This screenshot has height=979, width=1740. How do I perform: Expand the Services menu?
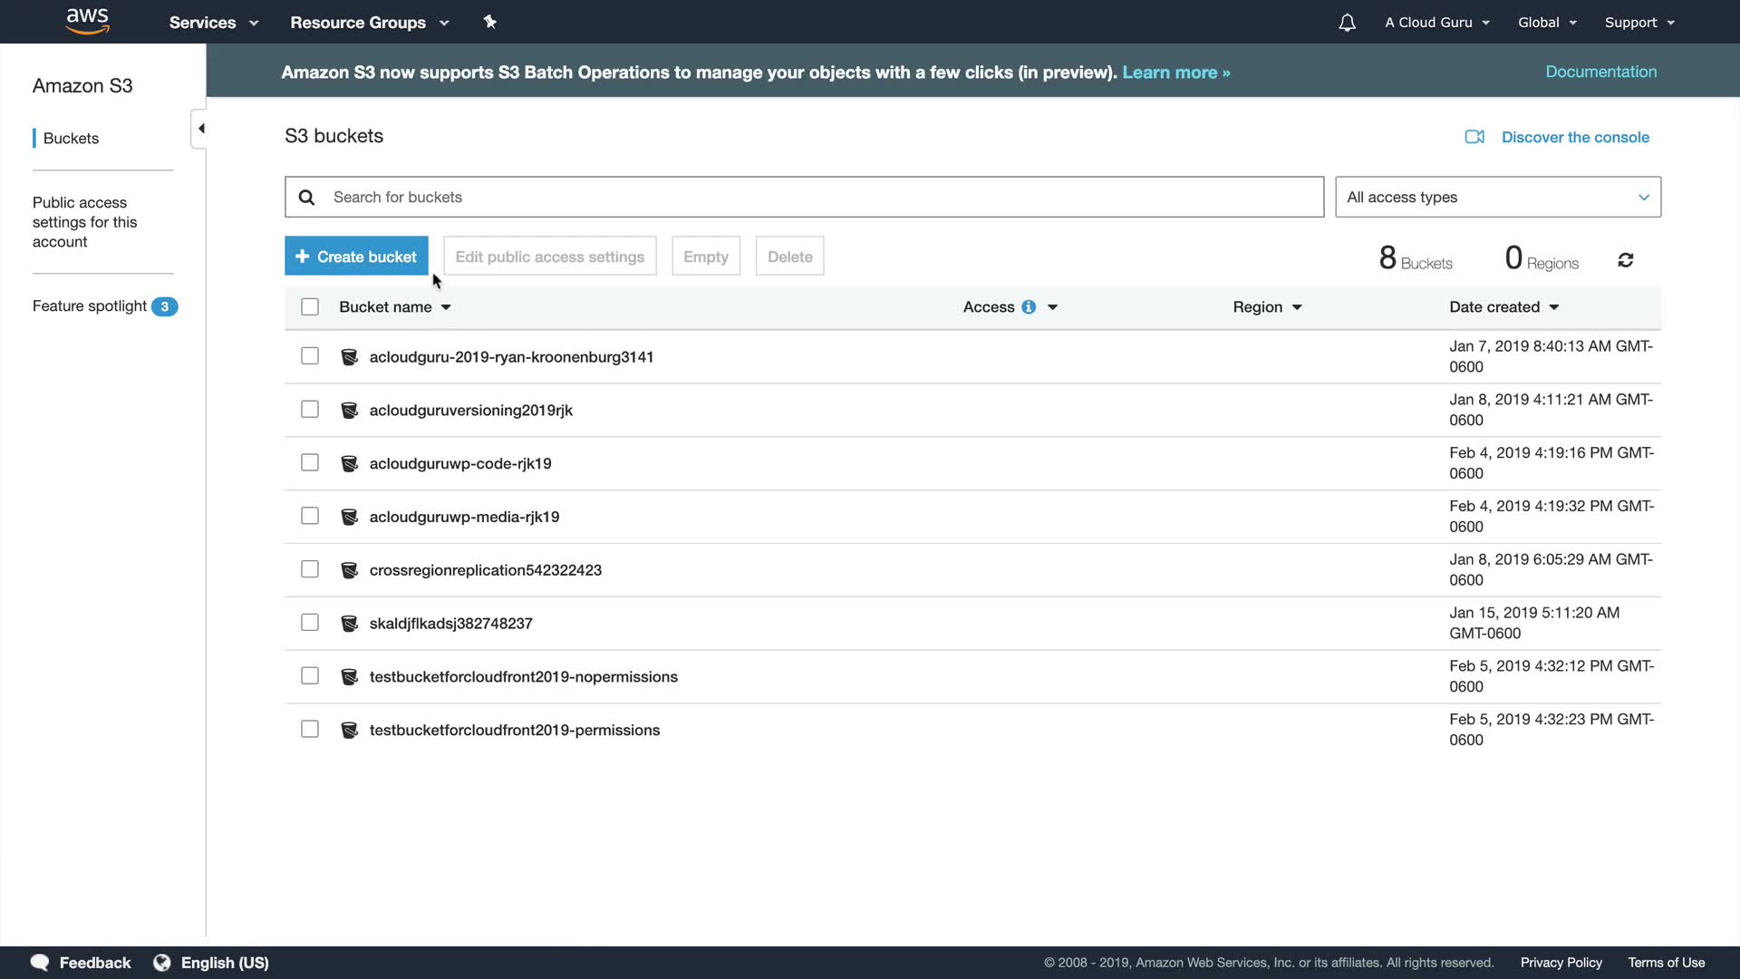[213, 23]
